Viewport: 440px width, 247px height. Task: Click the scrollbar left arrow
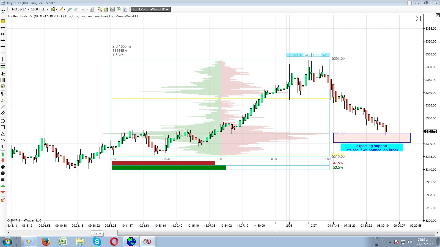(x=9, y=232)
